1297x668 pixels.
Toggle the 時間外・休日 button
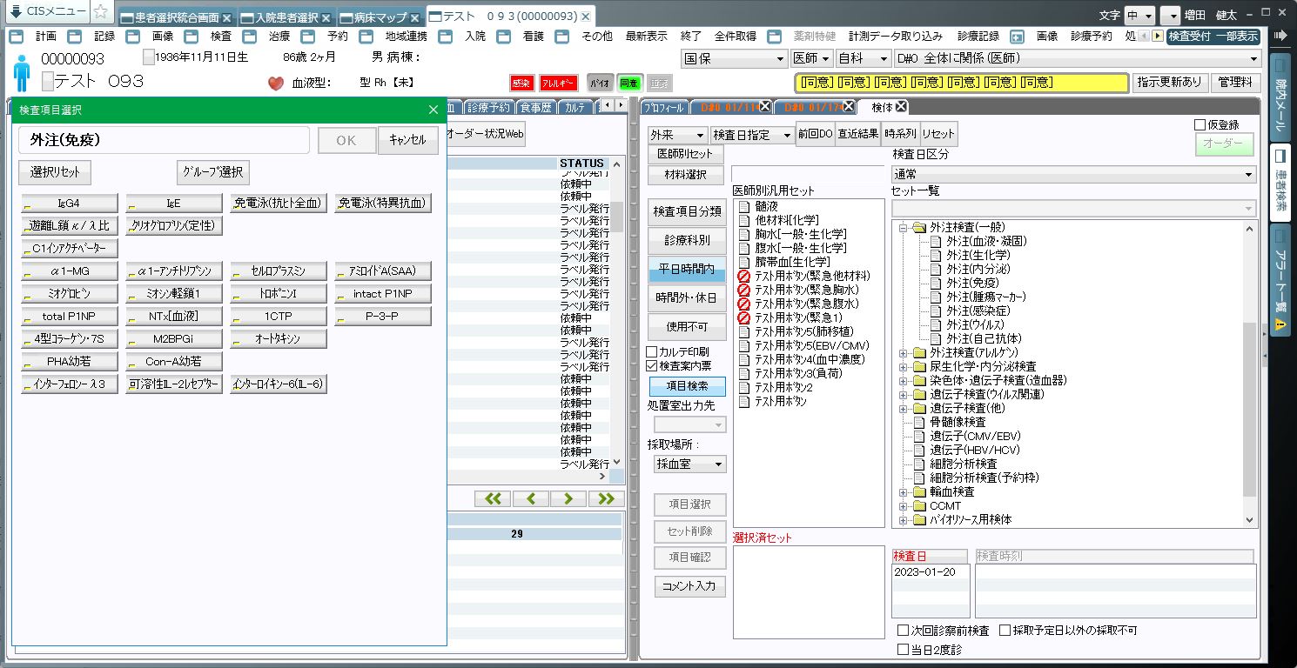click(687, 298)
